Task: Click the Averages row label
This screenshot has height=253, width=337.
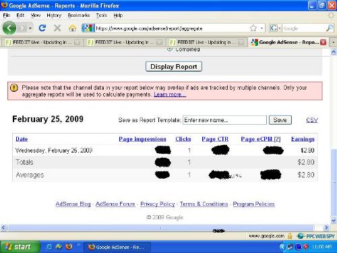Action: coord(30,175)
